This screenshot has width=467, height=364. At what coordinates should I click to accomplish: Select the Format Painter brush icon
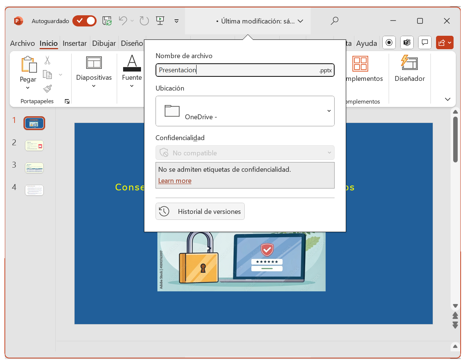pyautogui.click(x=47, y=89)
